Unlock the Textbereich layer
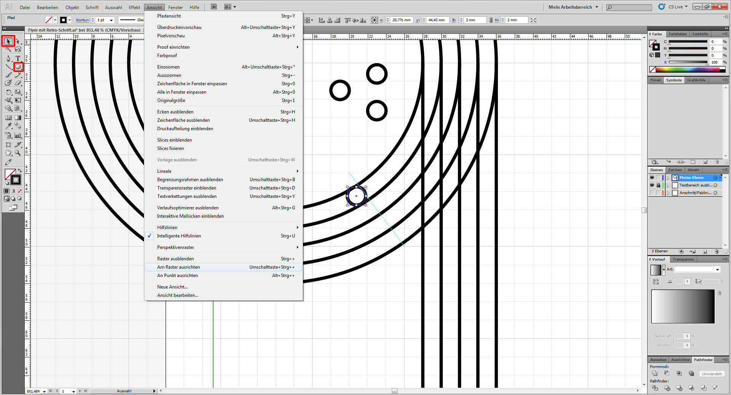 (658, 185)
